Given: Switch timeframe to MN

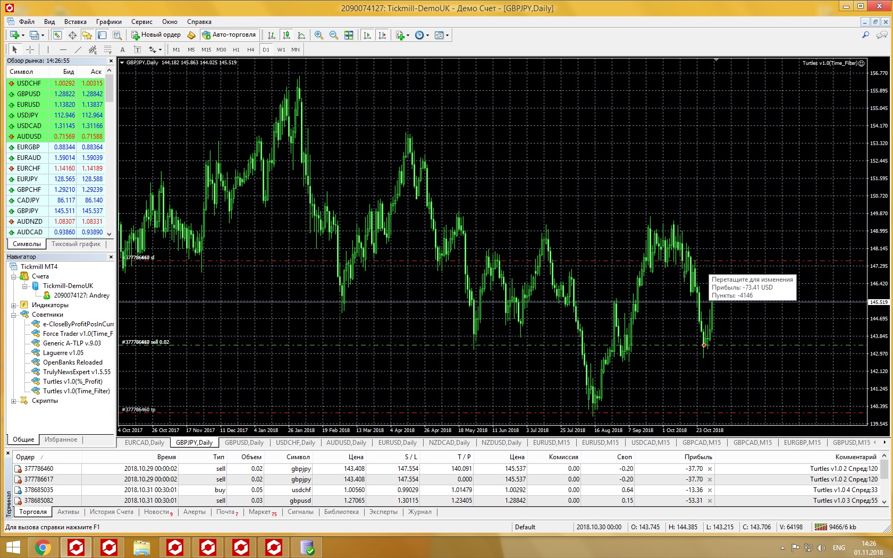Looking at the screenshot, I should (296, 49).
